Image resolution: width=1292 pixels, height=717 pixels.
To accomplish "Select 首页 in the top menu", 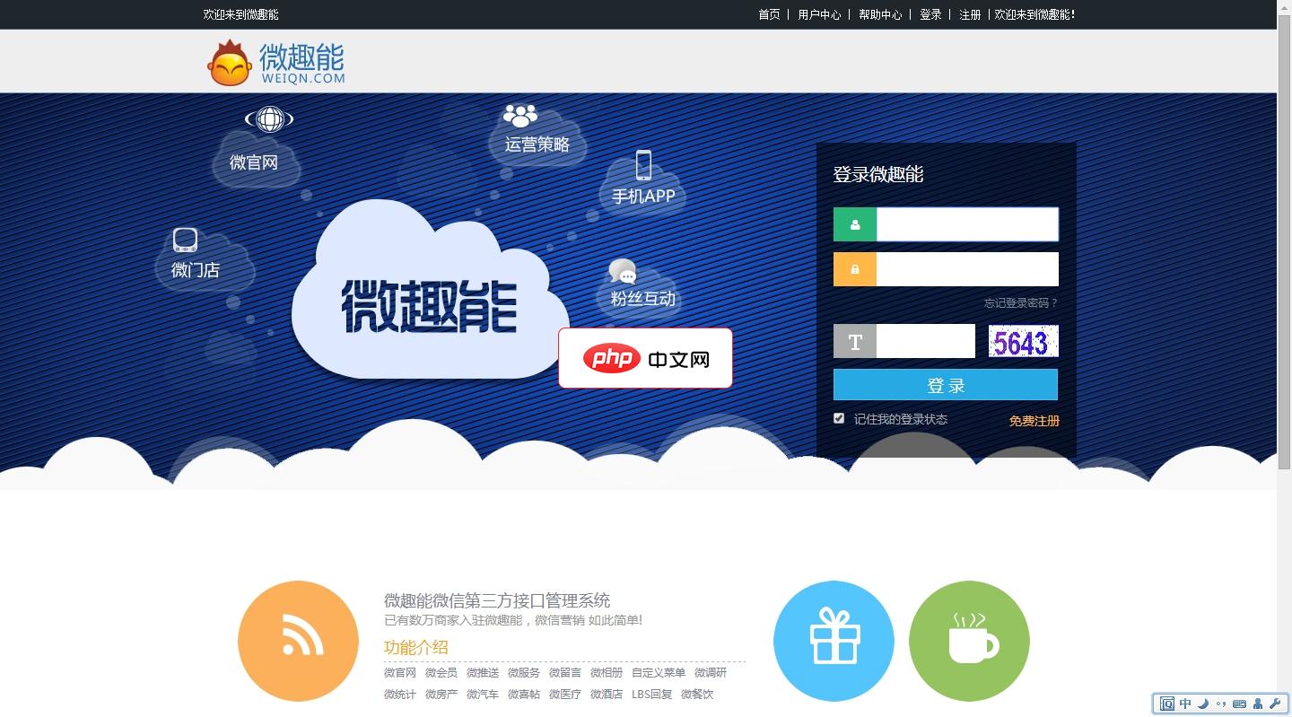I will point(768,14).
